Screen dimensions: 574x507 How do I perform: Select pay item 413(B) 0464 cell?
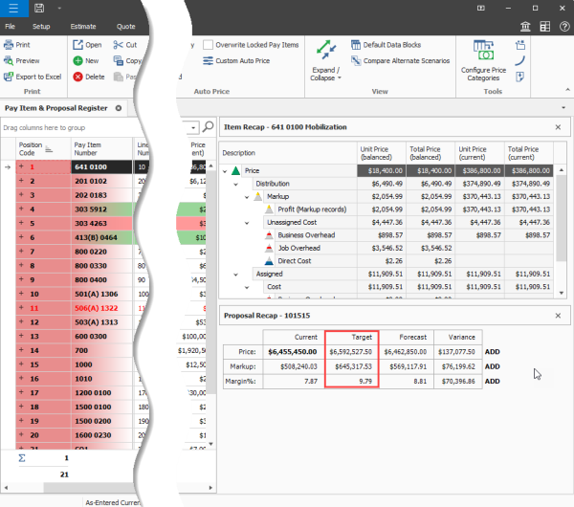coord(101,237)
